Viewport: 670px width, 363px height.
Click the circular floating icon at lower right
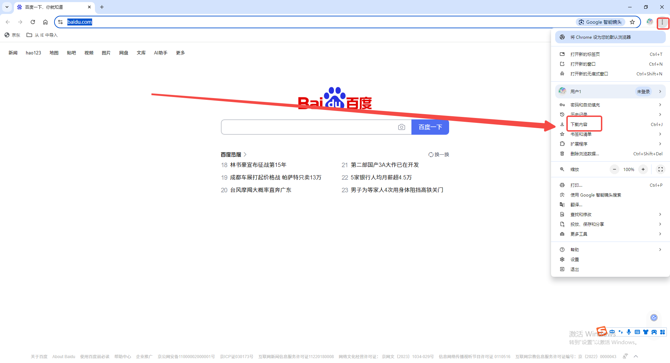point(654,317)
